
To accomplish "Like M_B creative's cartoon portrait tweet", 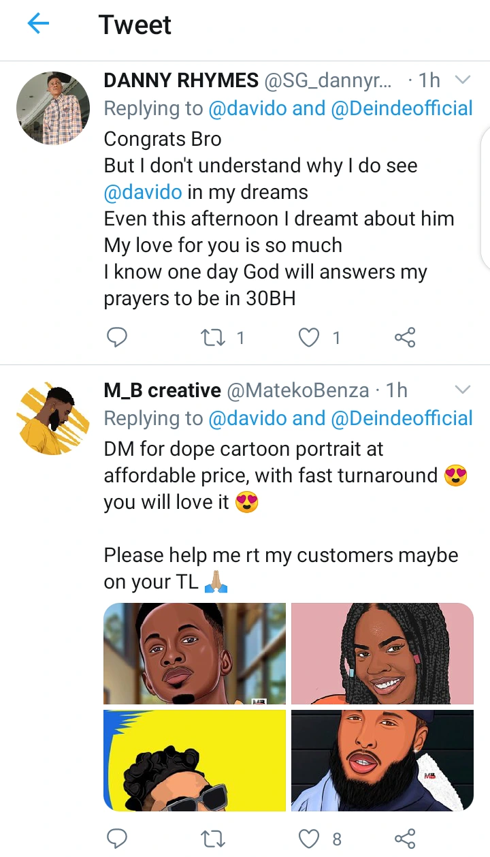I will tap(310, 838).
